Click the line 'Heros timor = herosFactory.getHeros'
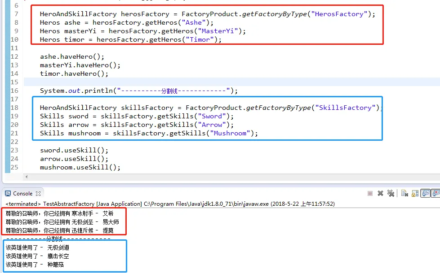 (x=130, y=39)
